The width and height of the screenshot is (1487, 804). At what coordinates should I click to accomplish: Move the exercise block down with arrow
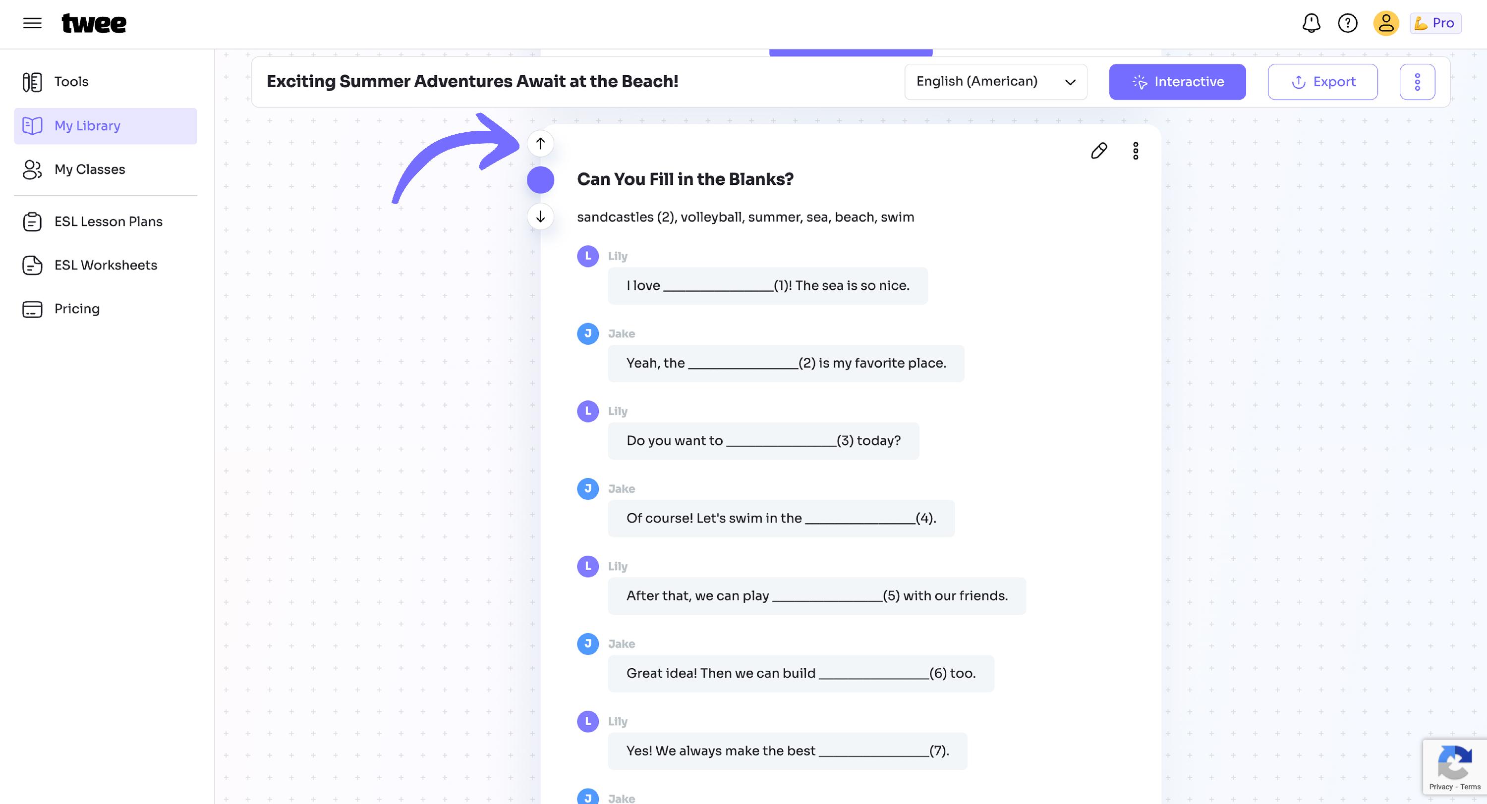540,217
